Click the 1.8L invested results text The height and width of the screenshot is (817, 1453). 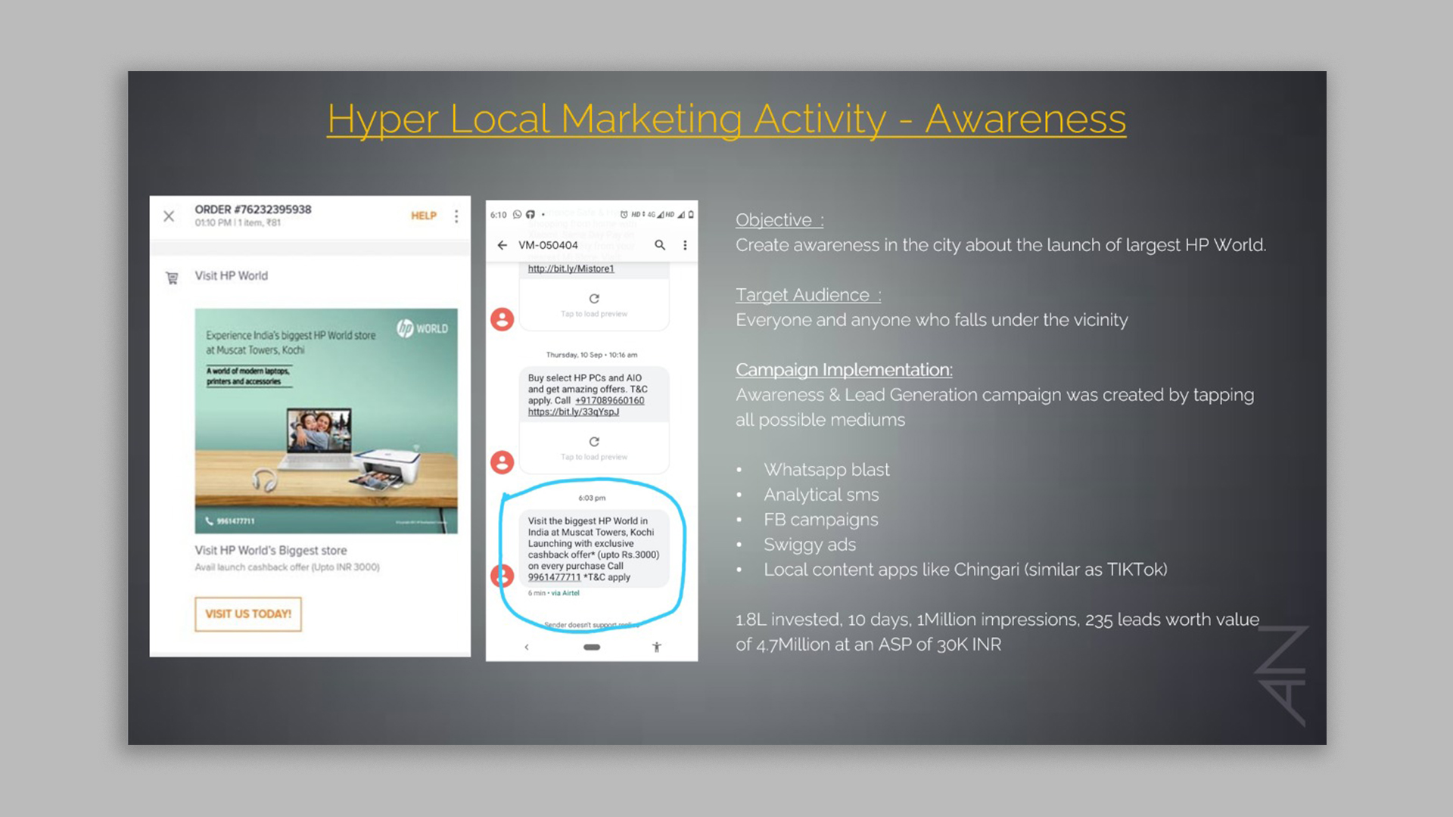point(997,632)
